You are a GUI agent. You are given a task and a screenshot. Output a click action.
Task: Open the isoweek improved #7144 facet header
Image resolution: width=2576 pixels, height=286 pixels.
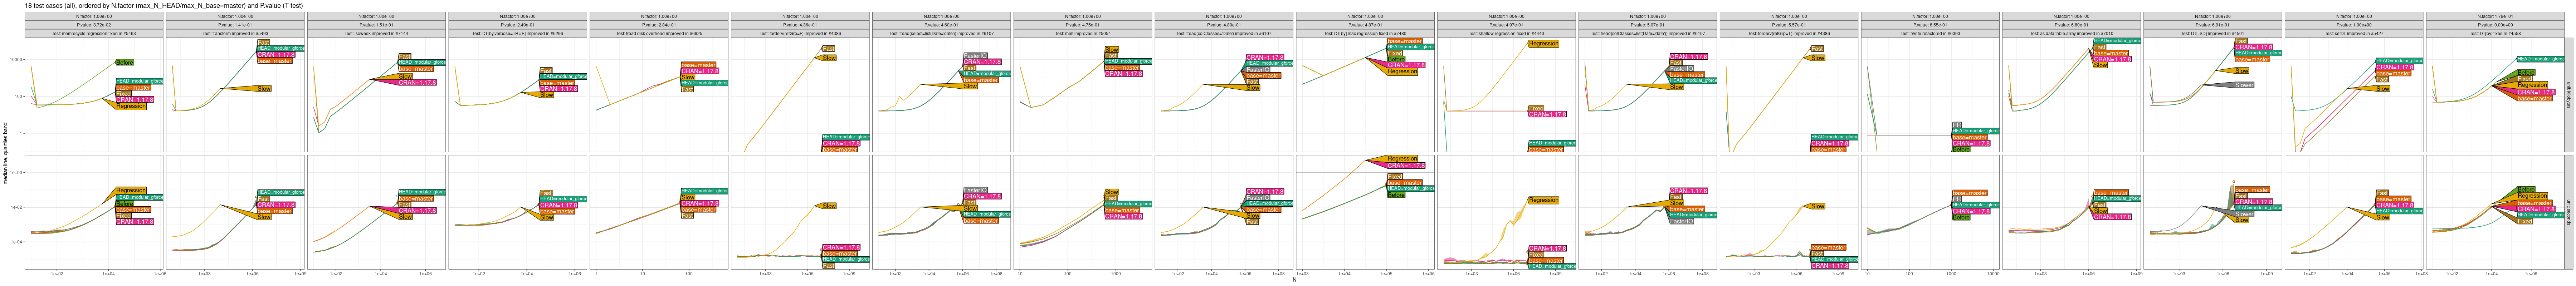tap(377, 33)
